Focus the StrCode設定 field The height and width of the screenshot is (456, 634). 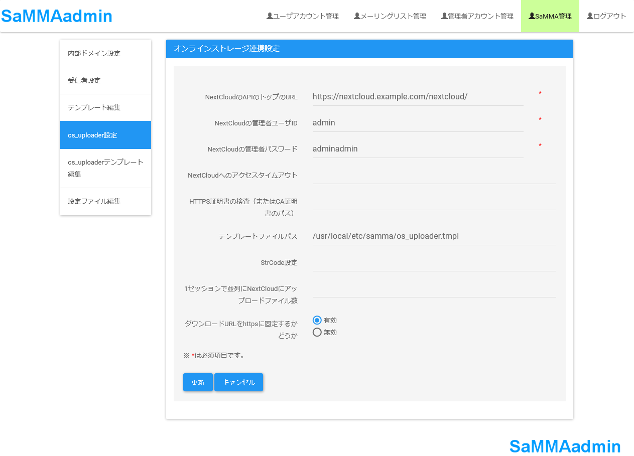[x=434, y=262]
